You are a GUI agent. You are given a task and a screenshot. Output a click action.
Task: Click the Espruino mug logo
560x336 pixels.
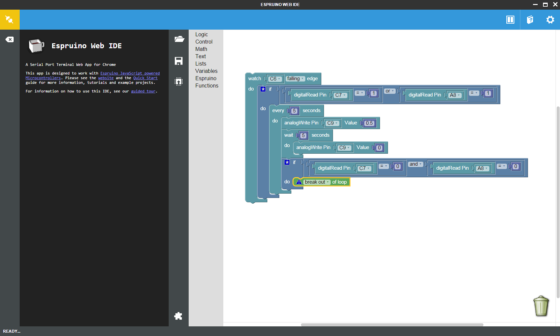[x=36, y=46]
